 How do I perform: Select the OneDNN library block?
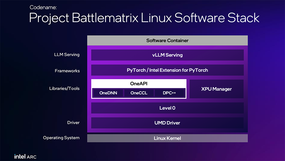tap(108, 93)
